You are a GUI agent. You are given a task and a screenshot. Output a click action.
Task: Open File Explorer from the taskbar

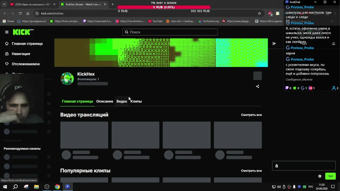[x=36, y=187]
